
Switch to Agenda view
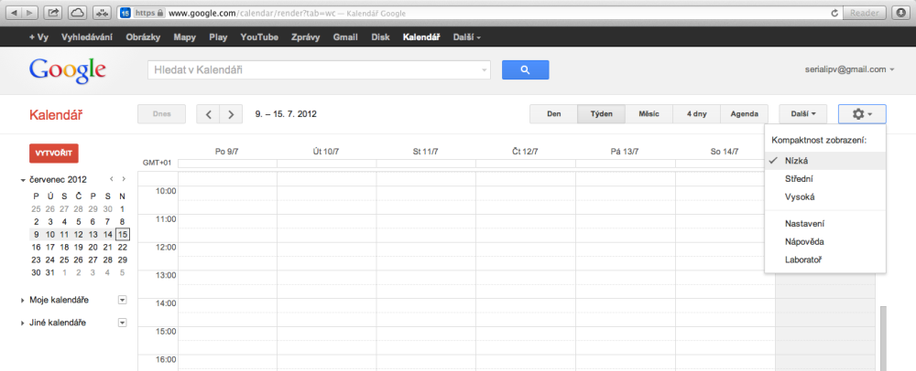(x=744, y=114)
